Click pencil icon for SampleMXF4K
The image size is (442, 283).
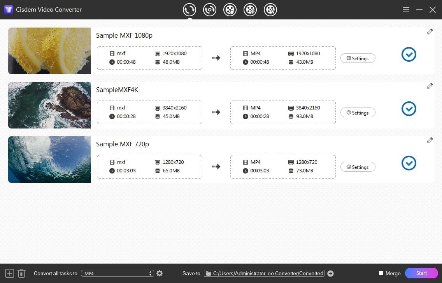(x=430, y=86)
